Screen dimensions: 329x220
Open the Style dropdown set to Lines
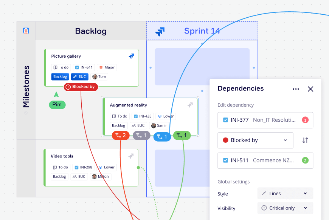pyautogui.click(x=285, y=193)
